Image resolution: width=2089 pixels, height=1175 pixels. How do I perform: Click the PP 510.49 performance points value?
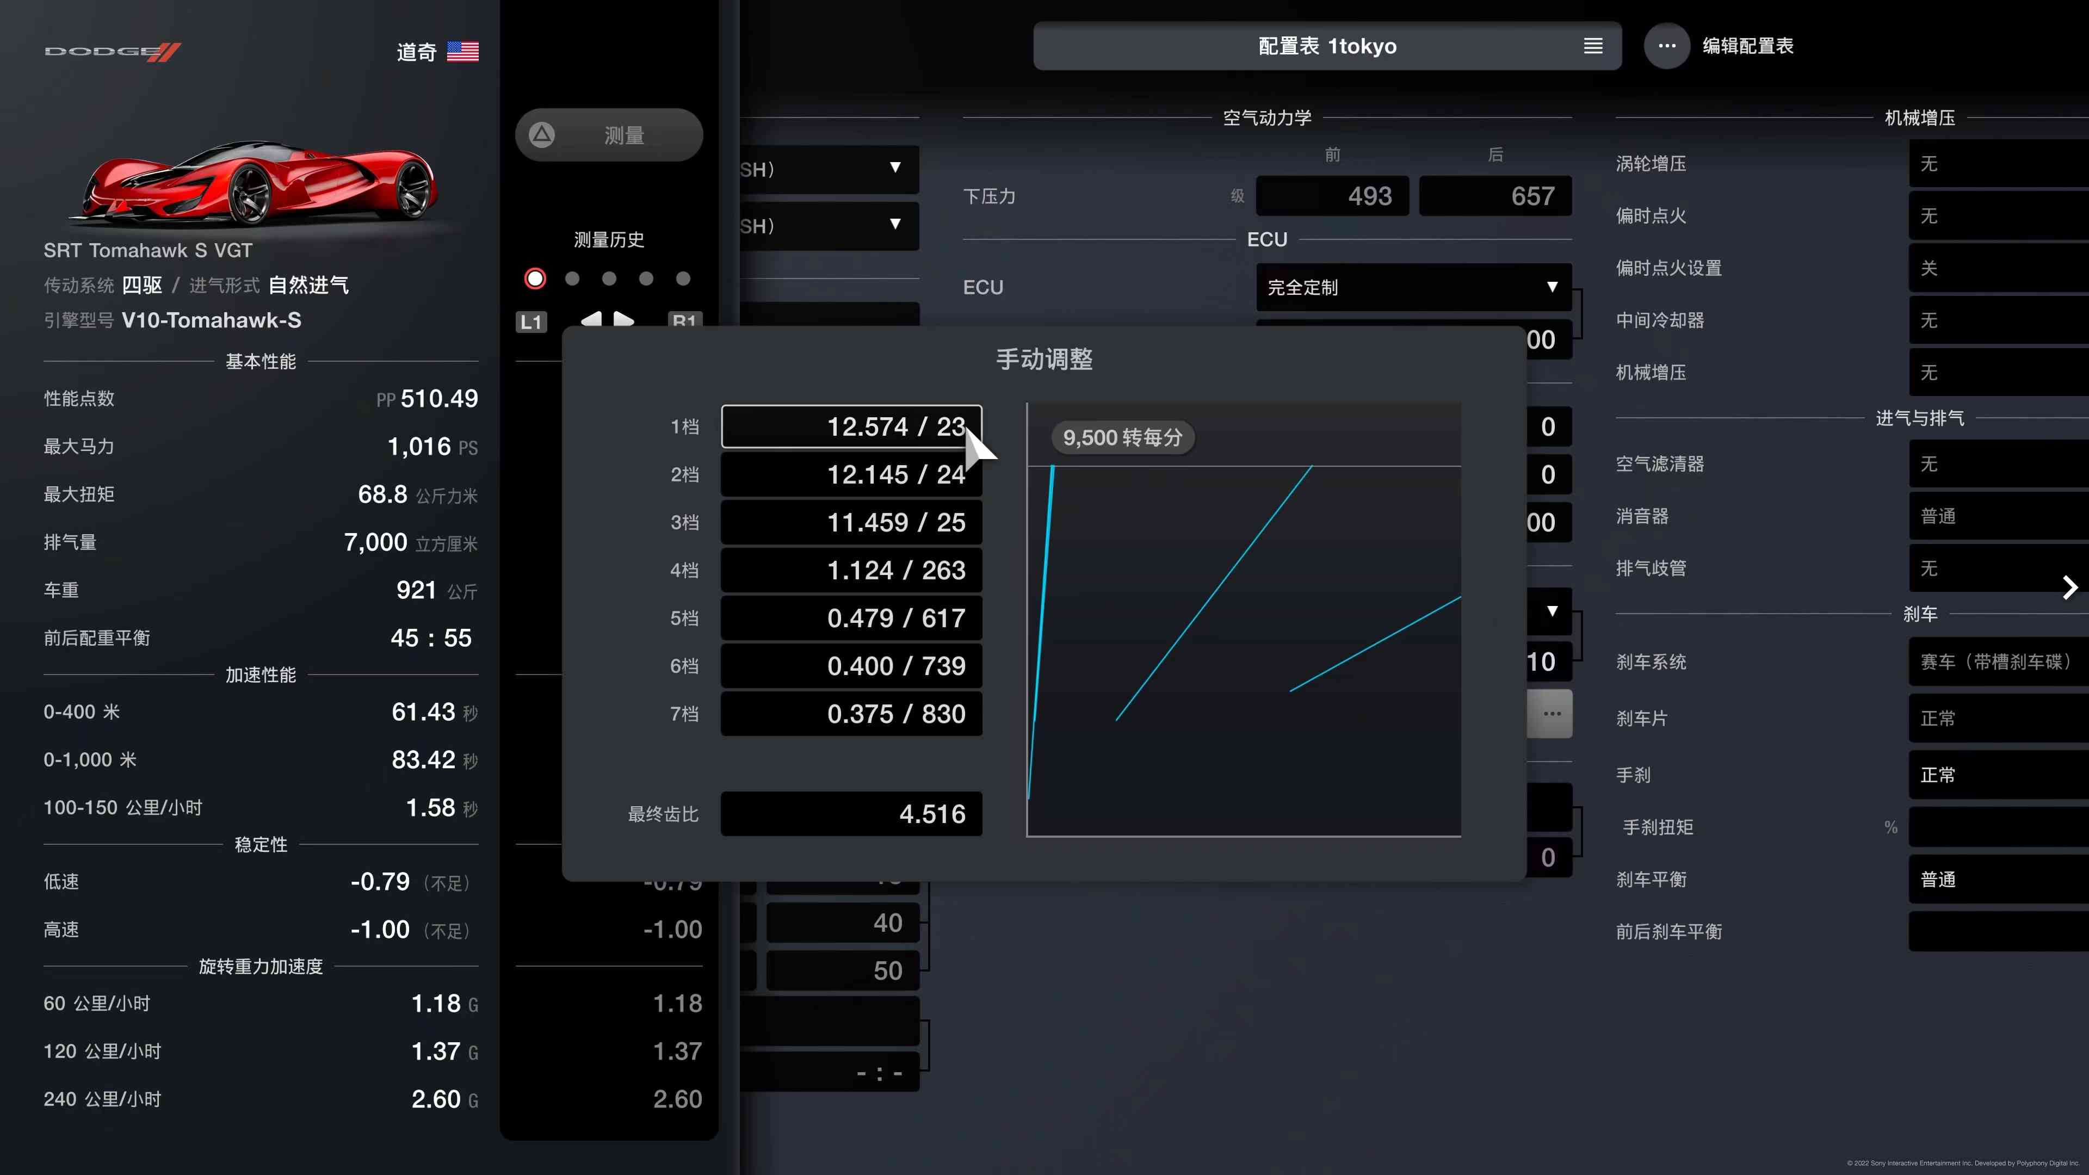point(428,399)
